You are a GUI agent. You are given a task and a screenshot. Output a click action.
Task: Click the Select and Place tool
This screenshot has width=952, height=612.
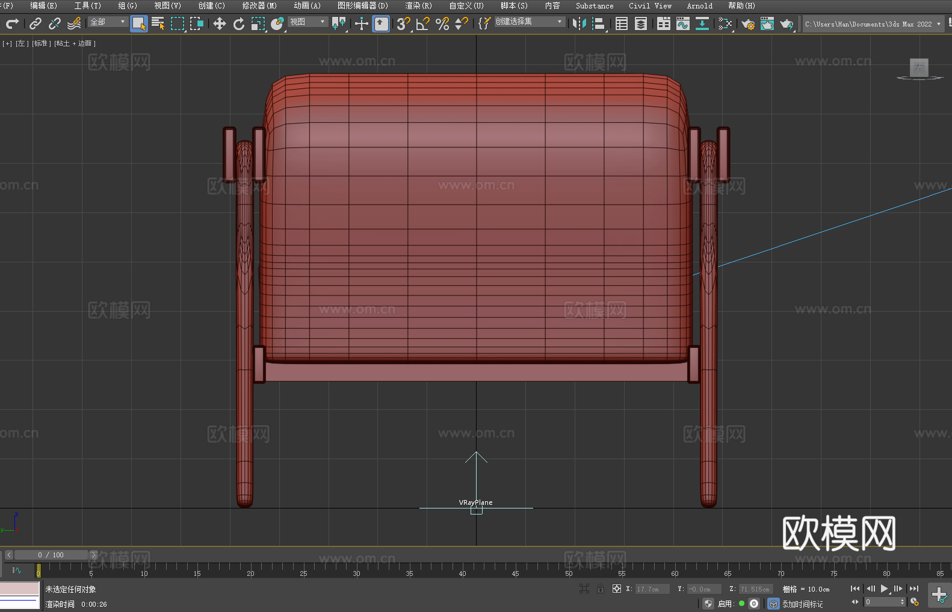pos(277,23)
